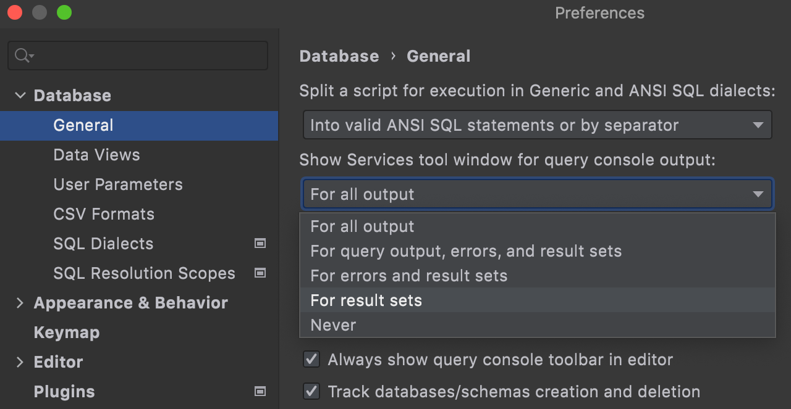Open CSV Formats settings page

[x=104, y=214]
